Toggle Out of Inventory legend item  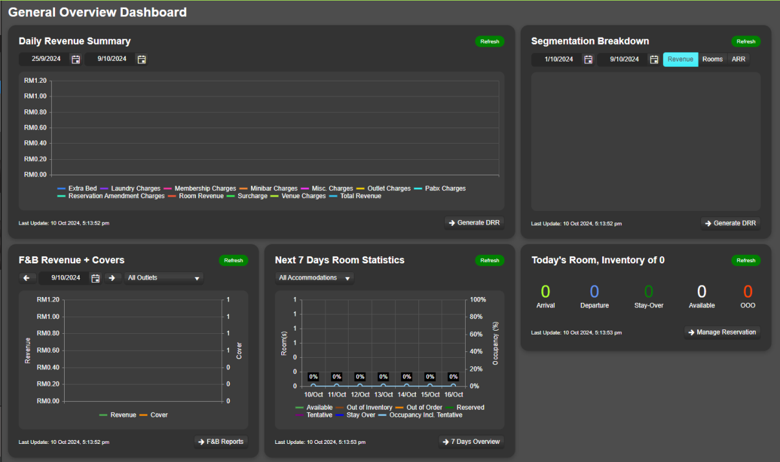364,408
